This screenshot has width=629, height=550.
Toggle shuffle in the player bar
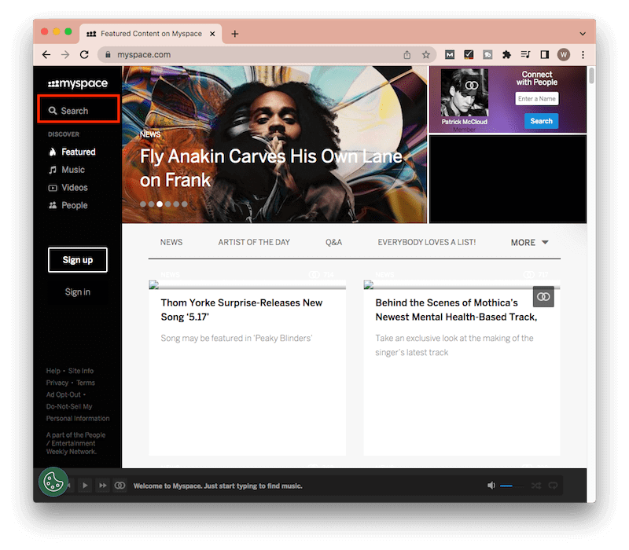[x=538, y=486]
